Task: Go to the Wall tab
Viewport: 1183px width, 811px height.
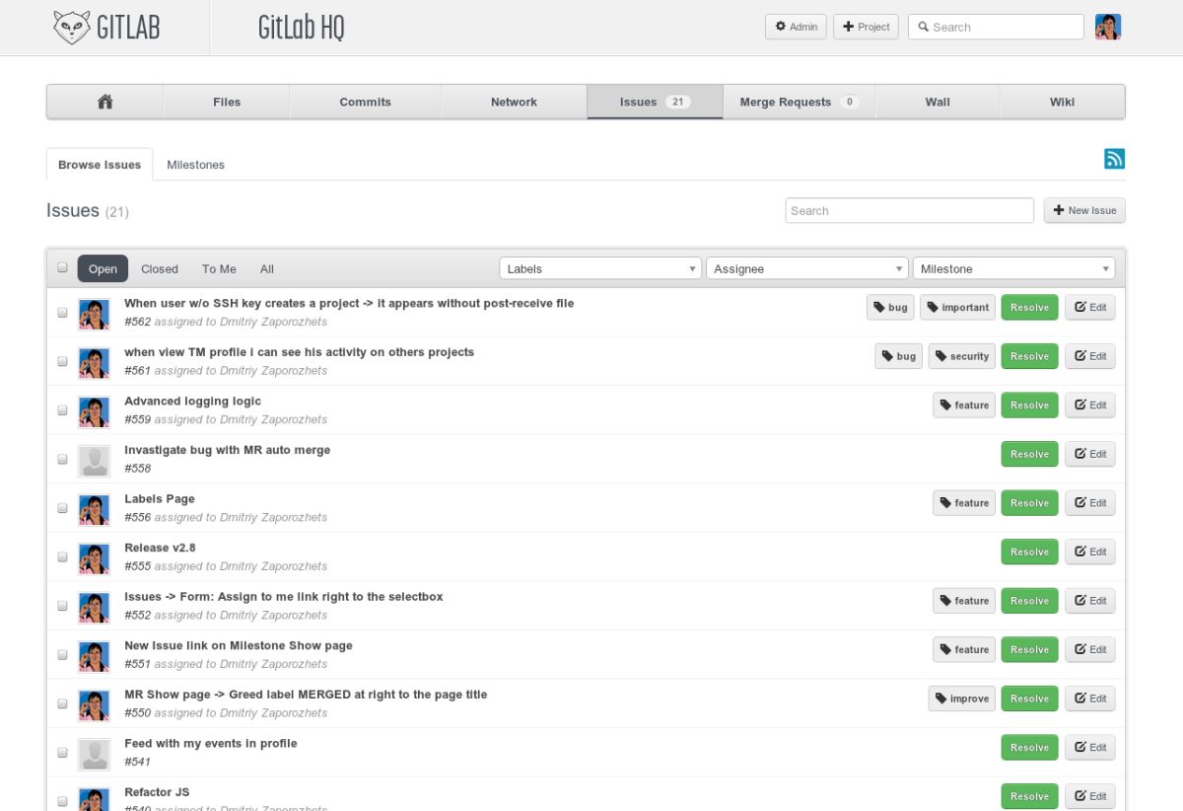Action: tap(938, 102)
